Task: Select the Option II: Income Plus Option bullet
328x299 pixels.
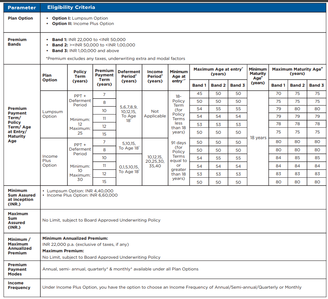Action: (83, 24)
